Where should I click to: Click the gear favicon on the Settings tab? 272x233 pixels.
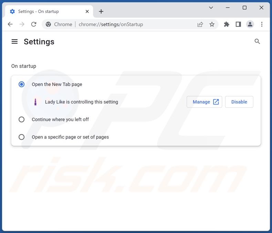12,11
